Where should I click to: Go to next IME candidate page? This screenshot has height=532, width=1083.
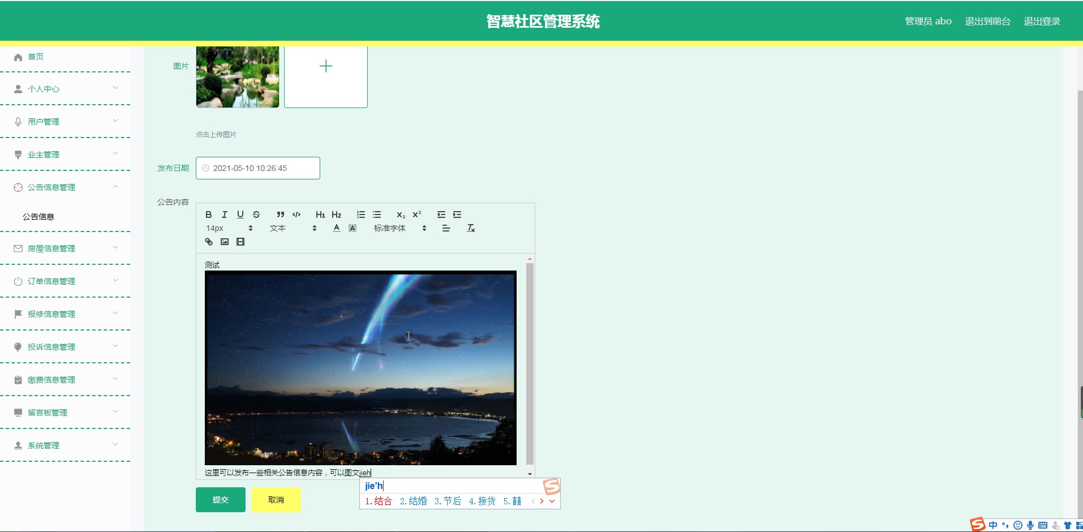pos(541,501)
